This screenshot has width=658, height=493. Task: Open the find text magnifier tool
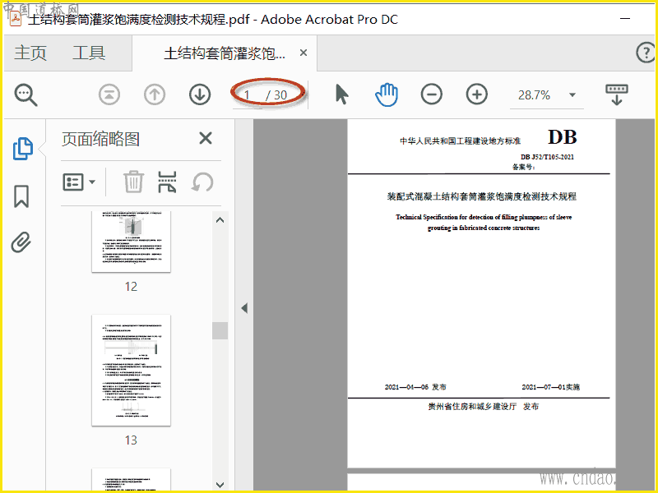26,94
